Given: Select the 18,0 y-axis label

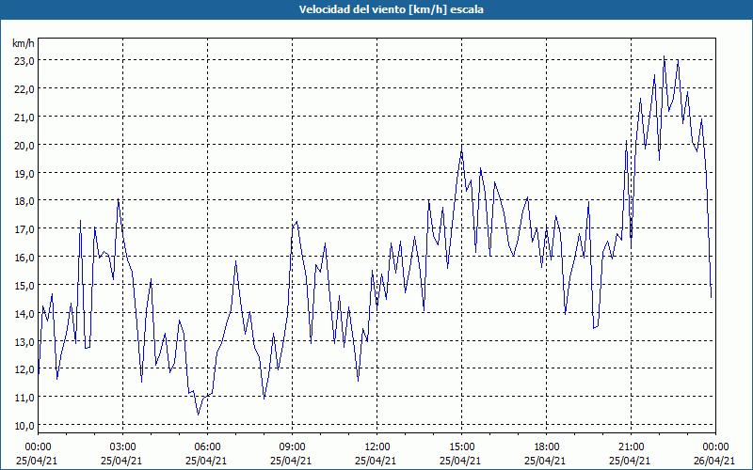Looking at the screenshot, I should [24, 201].
